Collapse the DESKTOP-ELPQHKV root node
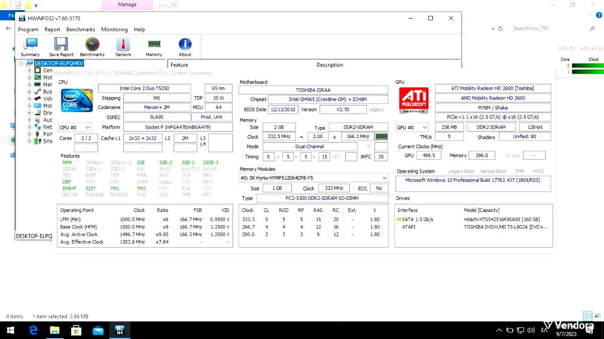The image size is (604, 339). (x=21, y=64)
